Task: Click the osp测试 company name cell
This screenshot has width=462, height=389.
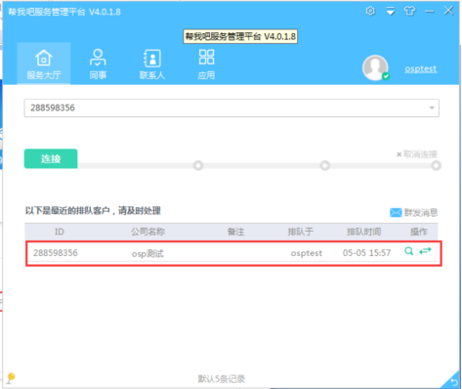Action: tap(147, 253)
